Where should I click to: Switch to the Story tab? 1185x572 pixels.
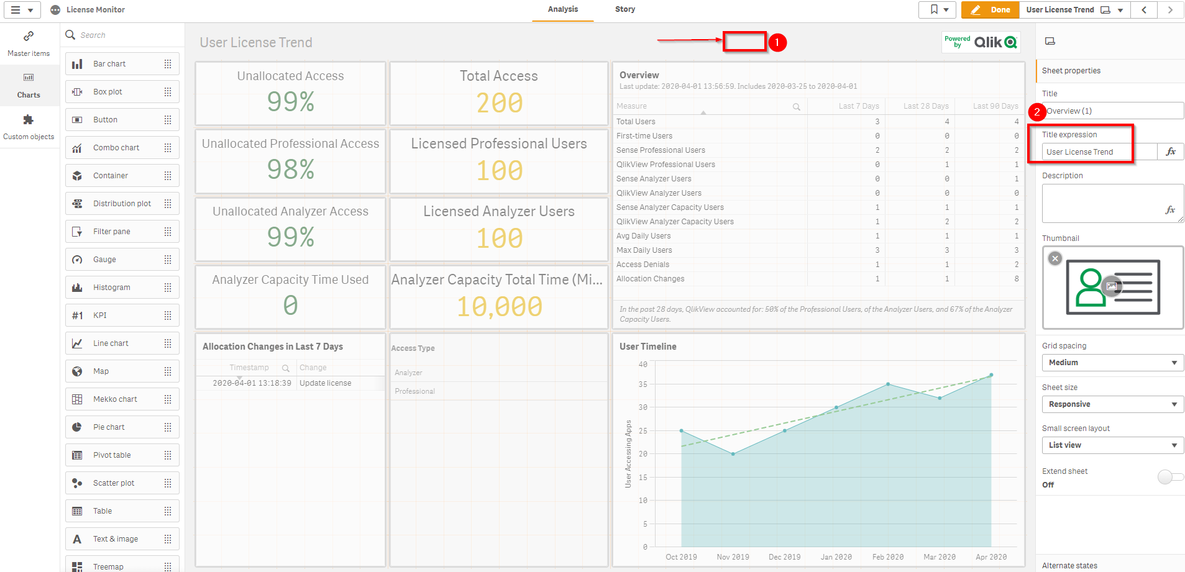[625, 9]
